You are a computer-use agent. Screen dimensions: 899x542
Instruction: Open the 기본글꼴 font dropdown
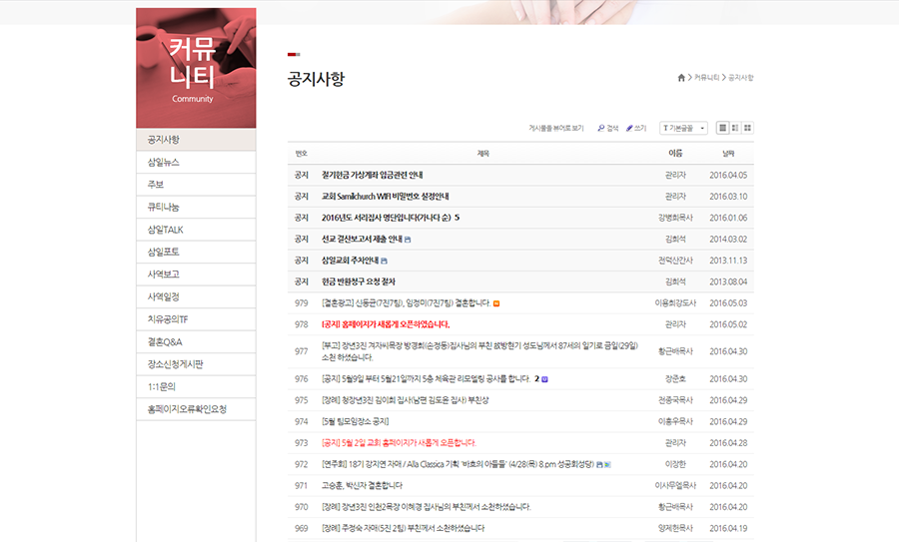pyautogui.click(x=683, y=128)
